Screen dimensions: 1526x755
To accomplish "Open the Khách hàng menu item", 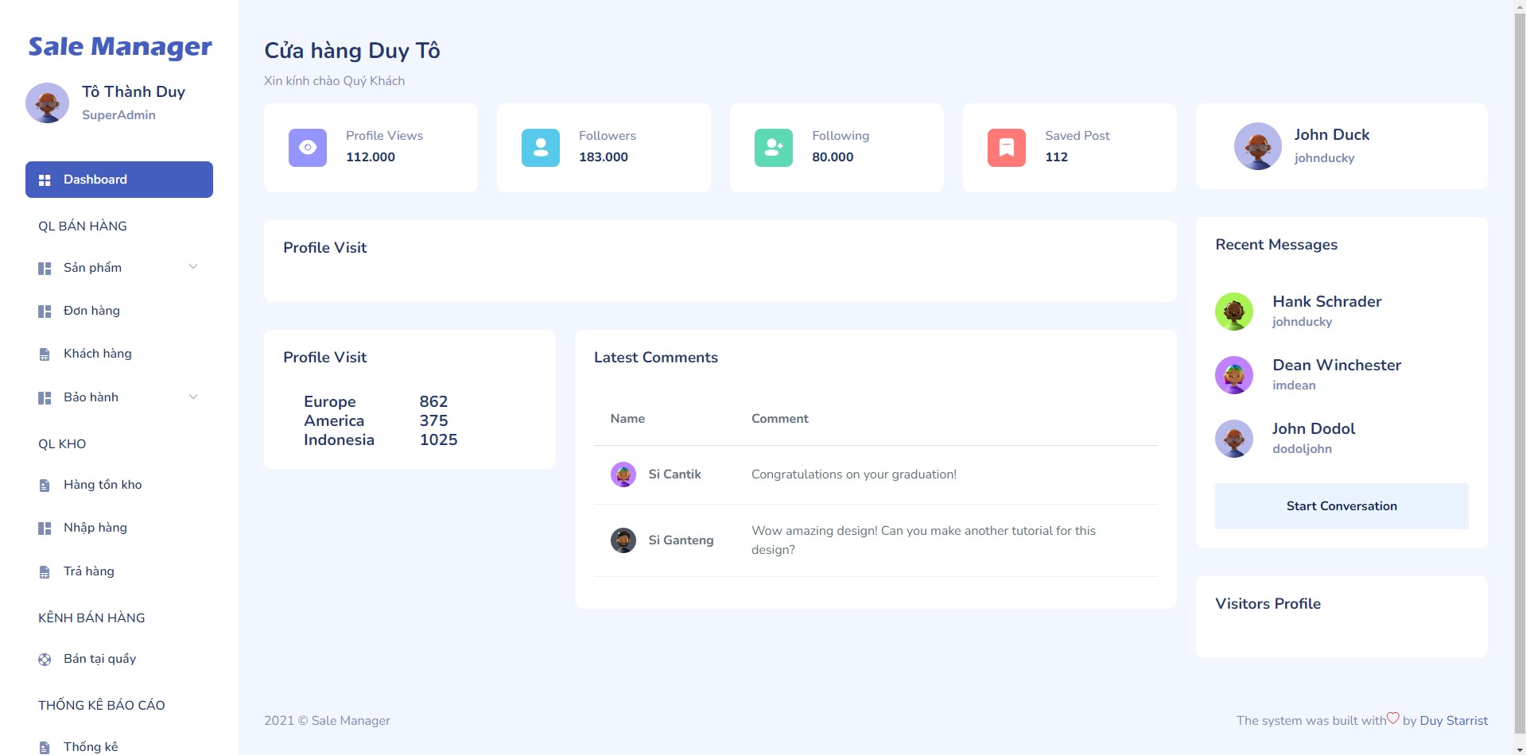I will (x=97, y=354).
